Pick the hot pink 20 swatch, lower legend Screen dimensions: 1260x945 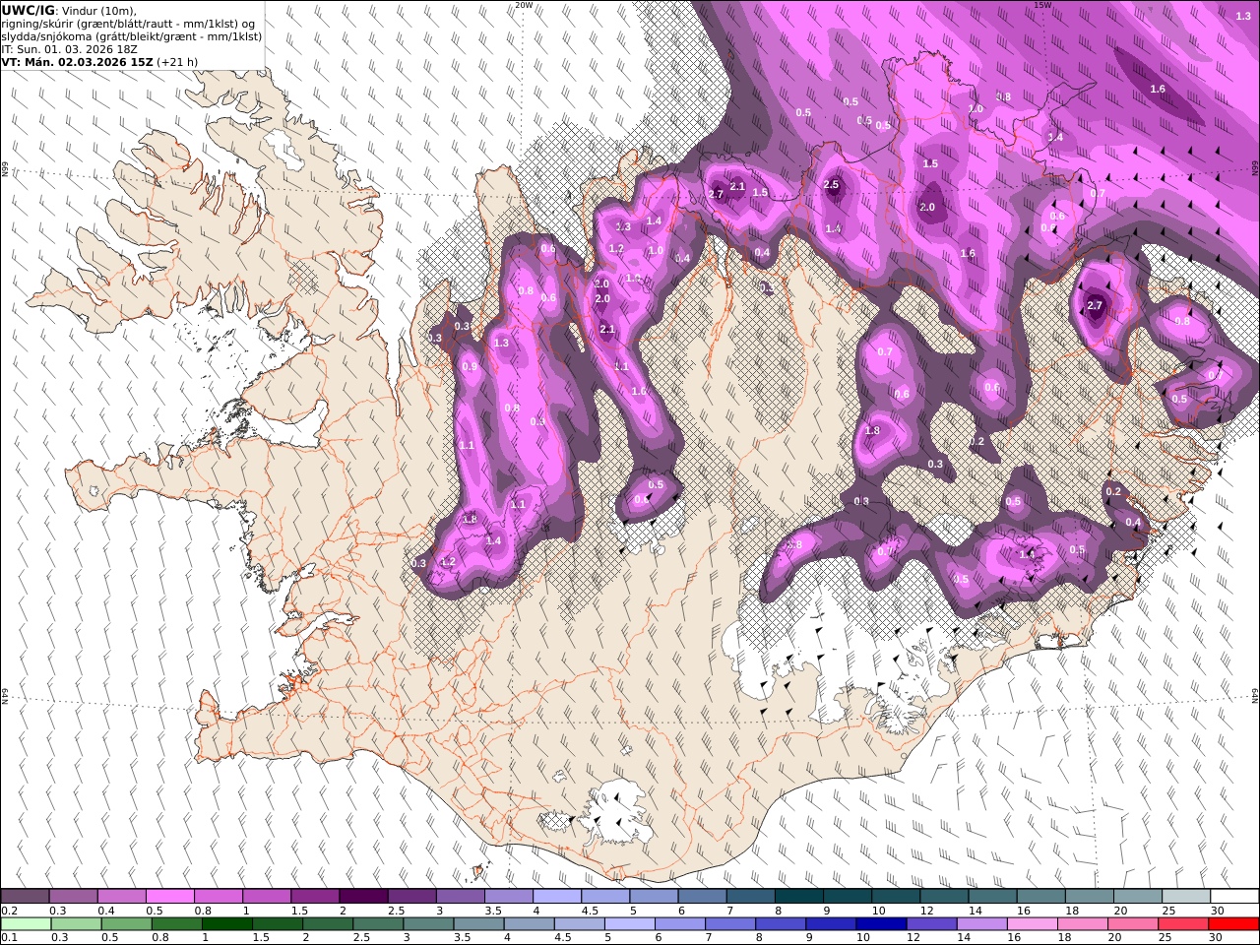pos(1131,923)
